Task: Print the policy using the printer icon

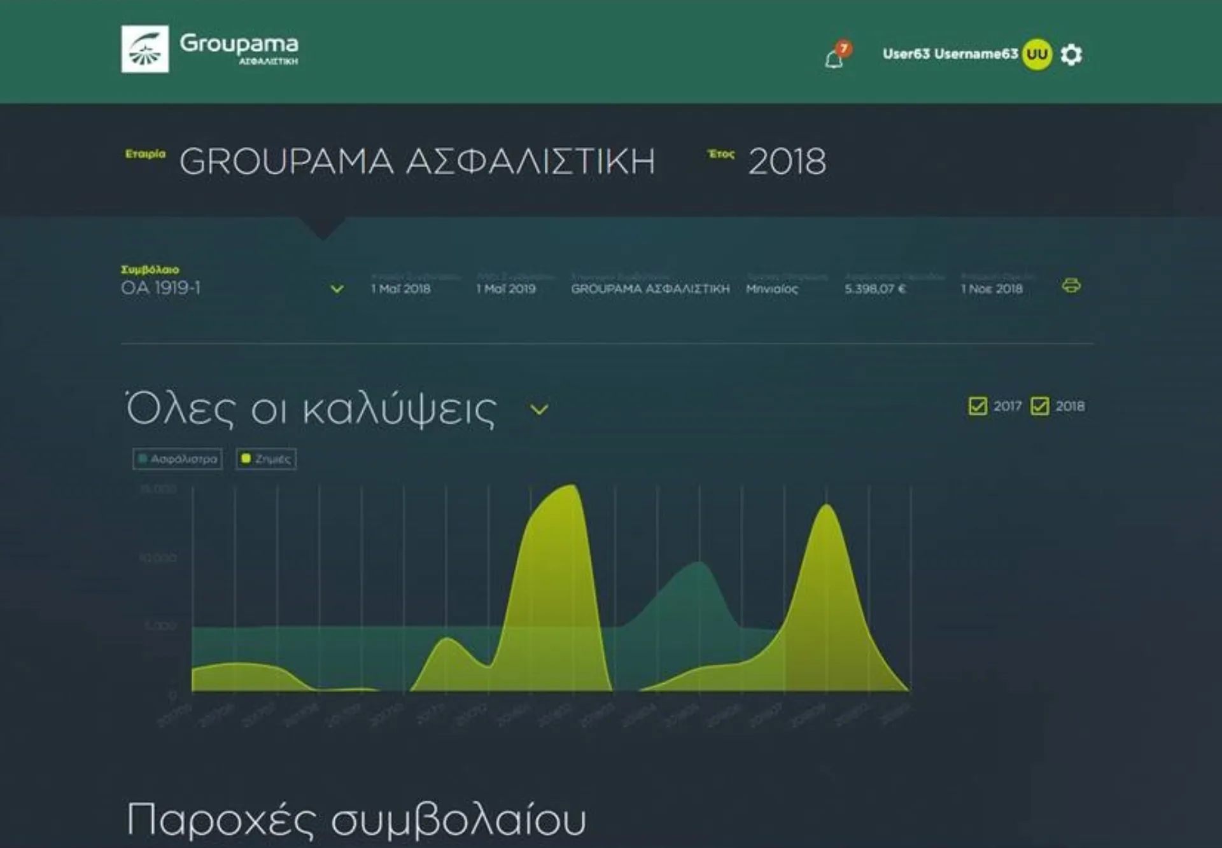Action: click(x=1071, y=288)
